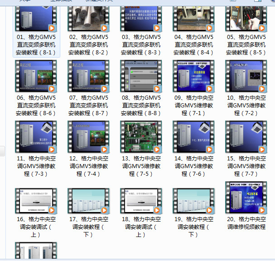This screenshot has height=261, width=275.
Task: Click file name "08、格力GMV5直流变频多联机安装教程（8-8）"
Action: [141, 106]
